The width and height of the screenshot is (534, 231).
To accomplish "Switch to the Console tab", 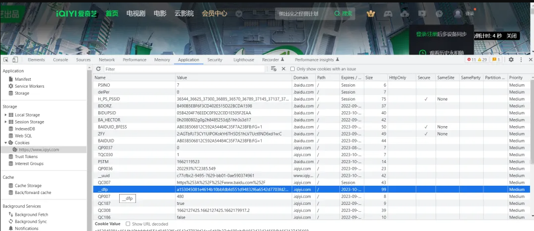I will click(61, 60).
